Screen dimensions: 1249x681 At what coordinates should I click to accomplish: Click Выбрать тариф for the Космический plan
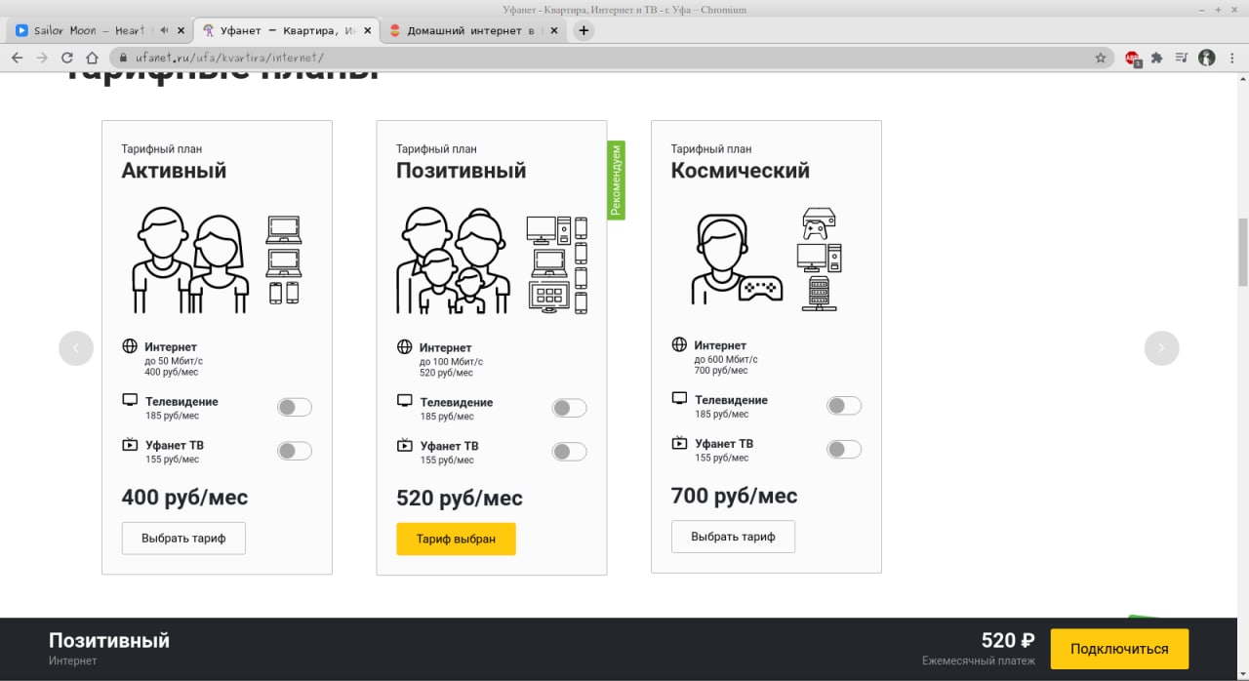[733, 537]
